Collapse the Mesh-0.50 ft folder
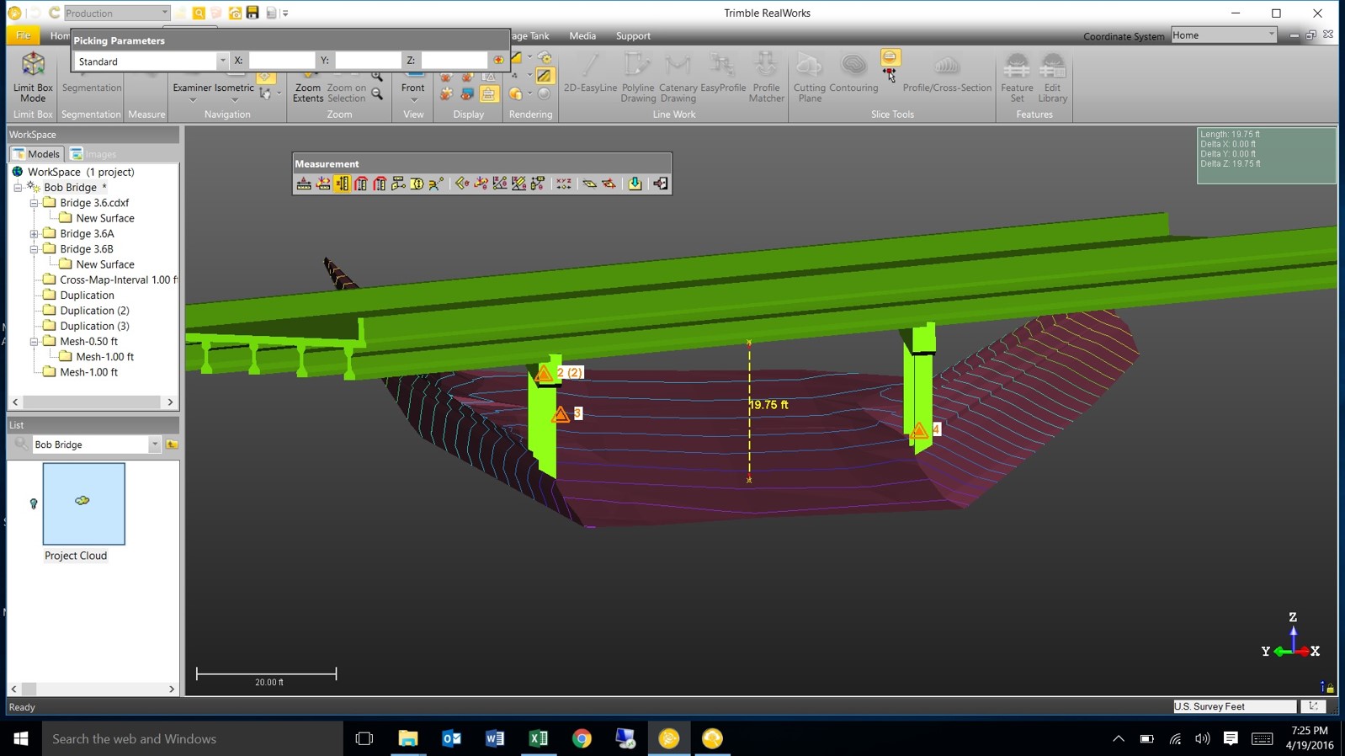This screenshot has width=1345, height=756. tap(34, 342)
